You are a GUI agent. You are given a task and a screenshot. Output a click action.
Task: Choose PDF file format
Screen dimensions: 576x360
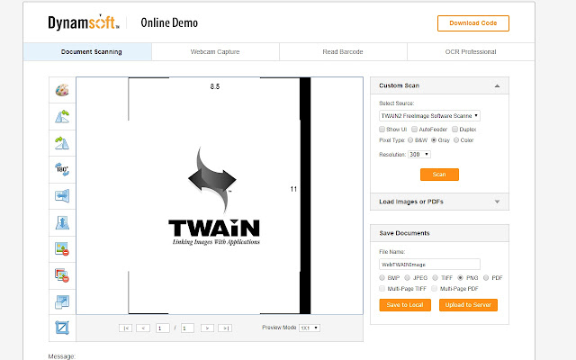click(x=486, y=278)
